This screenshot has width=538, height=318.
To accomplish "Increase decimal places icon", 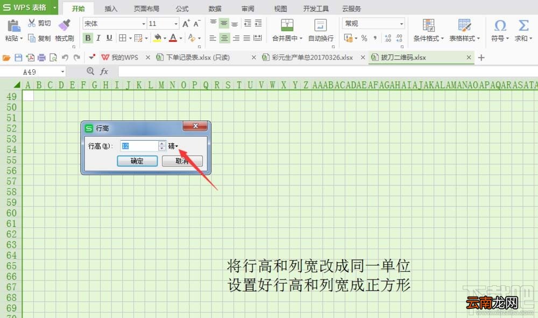I will pyautogui.click(x=388, y=38).
